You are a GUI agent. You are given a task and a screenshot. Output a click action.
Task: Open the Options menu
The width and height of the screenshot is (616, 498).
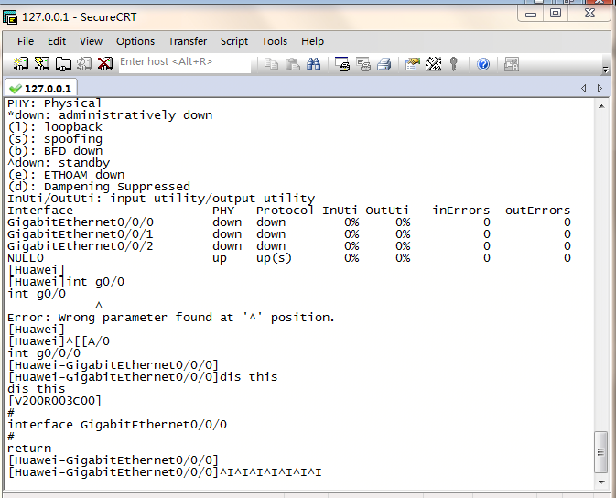[x=135, y=41]
